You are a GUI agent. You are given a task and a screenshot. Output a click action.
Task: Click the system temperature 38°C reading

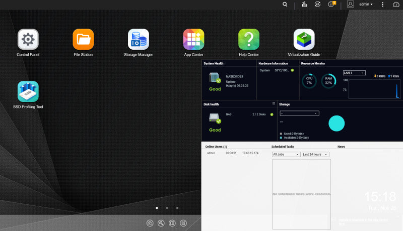282,70
